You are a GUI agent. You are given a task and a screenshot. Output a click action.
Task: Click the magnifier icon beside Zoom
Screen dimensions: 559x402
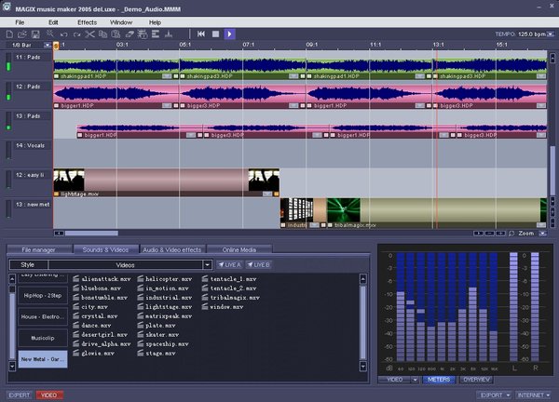point(511,234)
